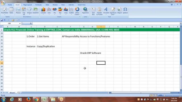Select the Sheet1 tab
This screenshot has height=102, width=182.
(13, 93)
